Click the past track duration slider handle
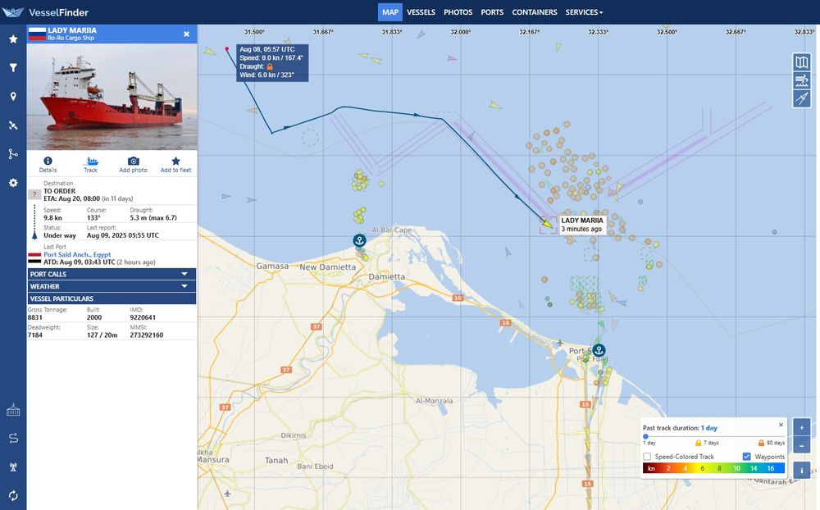Image resolution: width=820 pixels, height=510 pixels. (646, 436)
